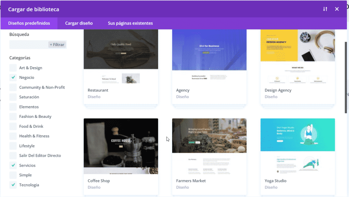Close the Cargar de biblioteca dialog

coord(337,9)
